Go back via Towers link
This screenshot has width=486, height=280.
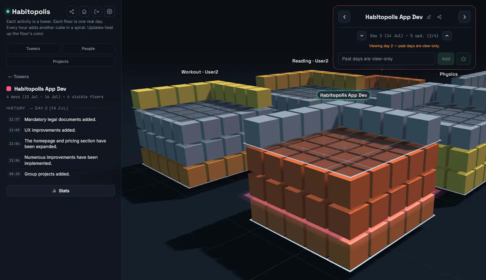[19, 77]
